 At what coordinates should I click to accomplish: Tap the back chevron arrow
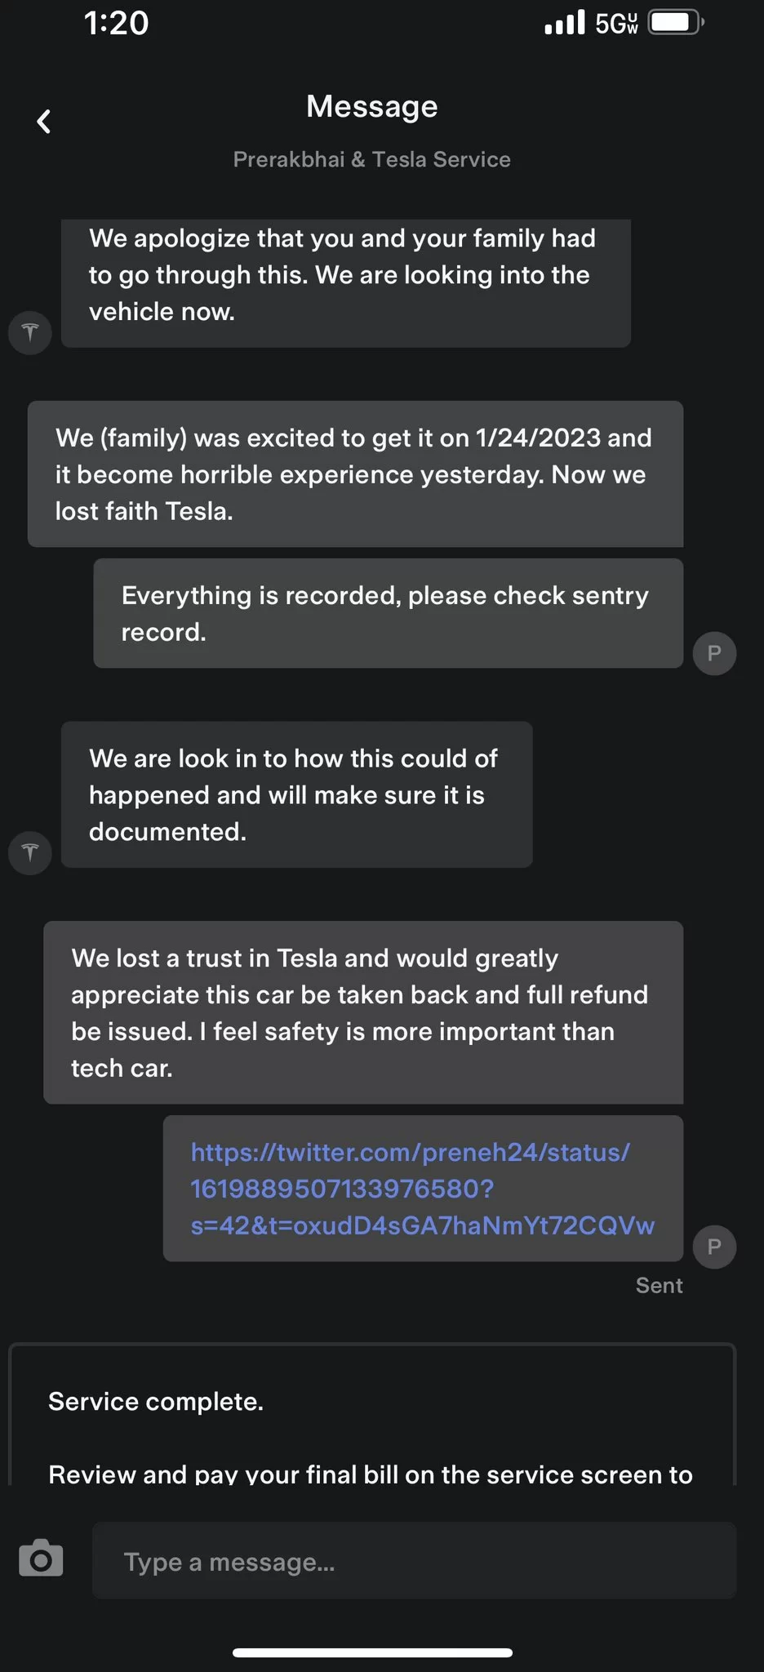pyautogui.click(x=44, y=122)
